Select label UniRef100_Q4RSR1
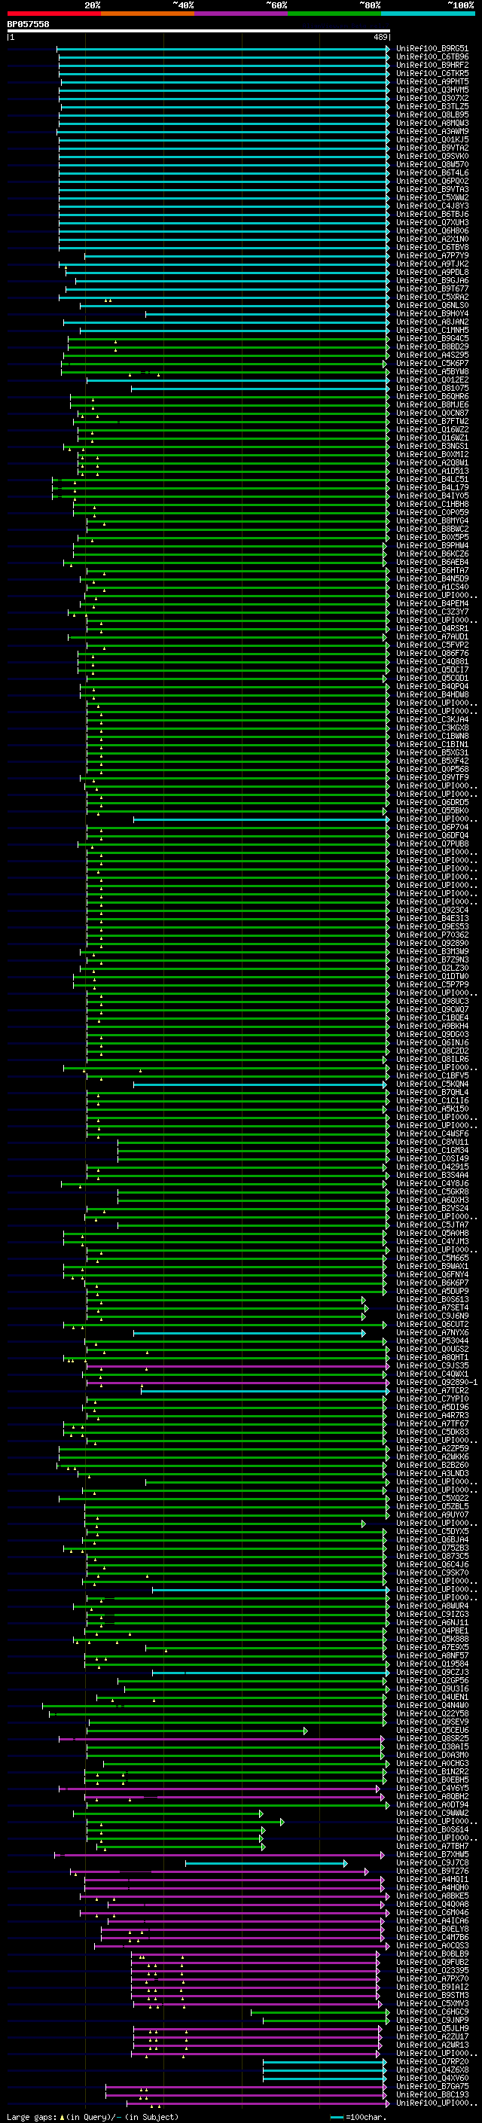482x2123 pixels. (432, 629)
